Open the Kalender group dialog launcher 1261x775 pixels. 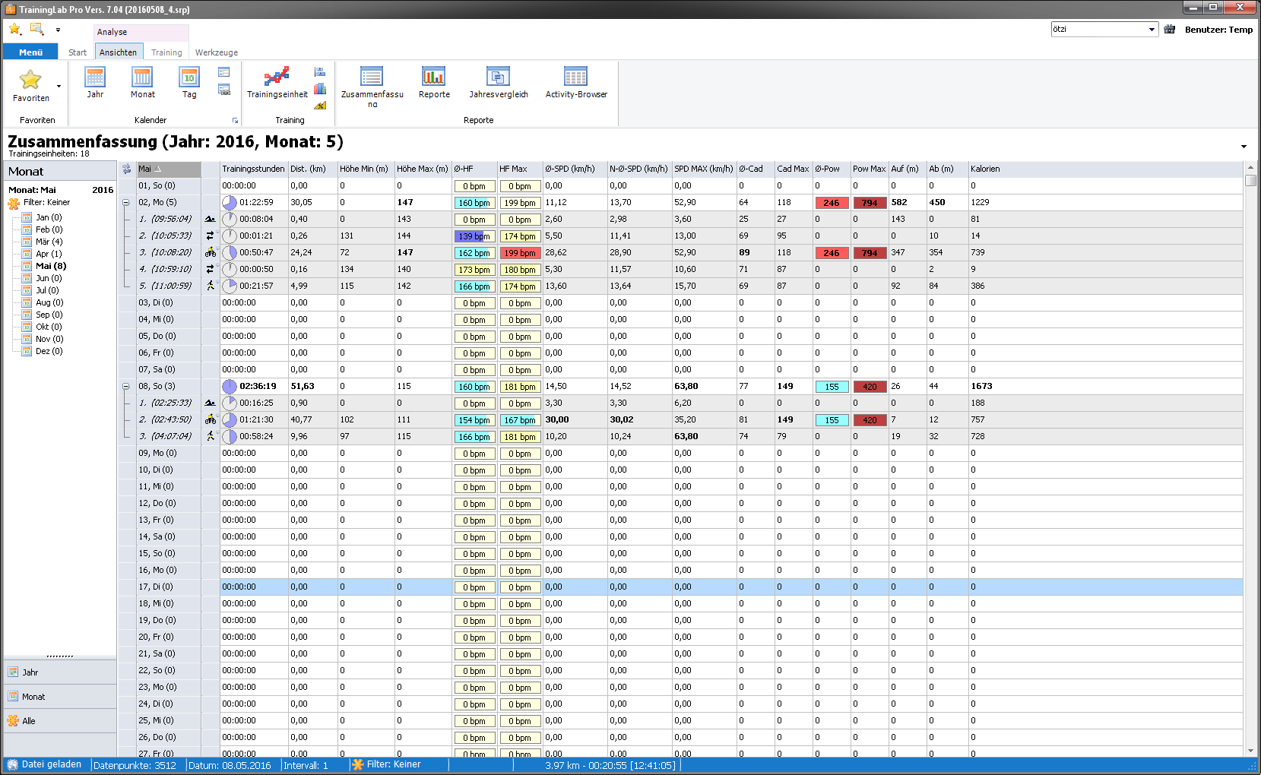pos(235,121)
